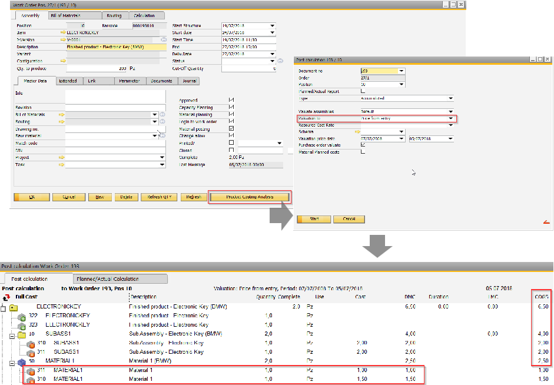Click the Delete button in Work Order window
The height and width of the screenshot is (385, 554).
pos(126,197)
